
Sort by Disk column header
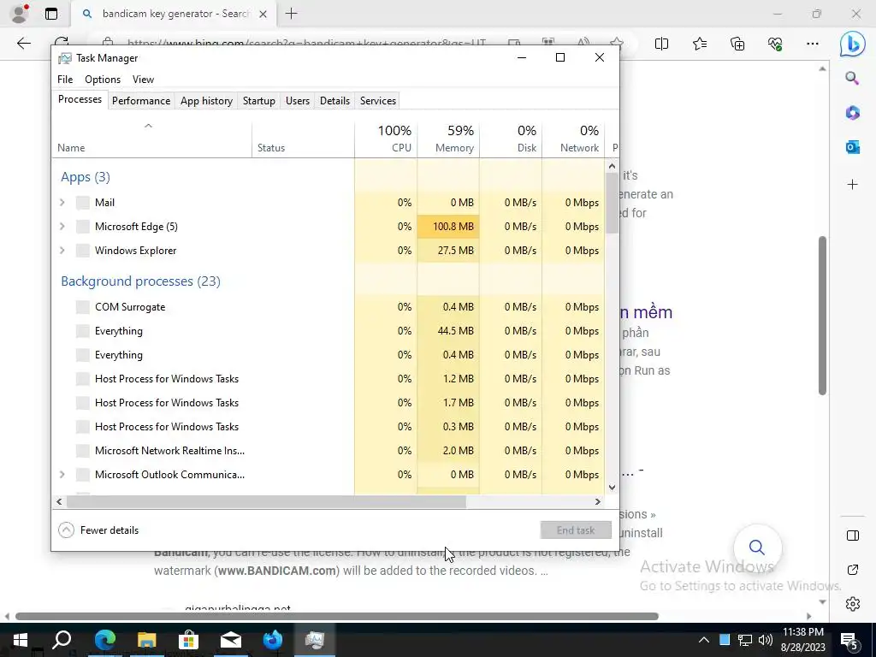(x=511, y=139)
